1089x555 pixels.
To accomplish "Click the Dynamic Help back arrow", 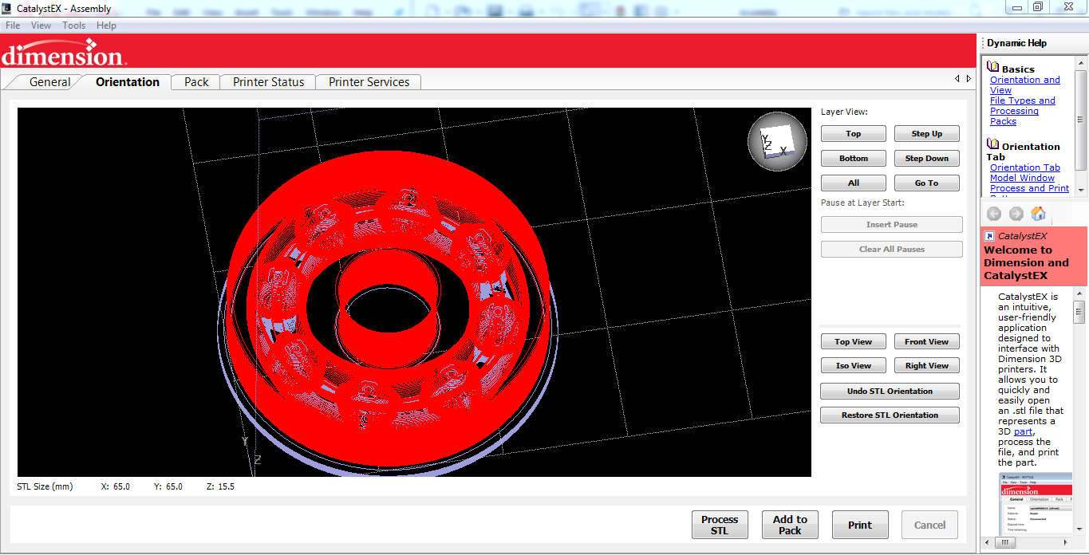I will tap(993, 214).
